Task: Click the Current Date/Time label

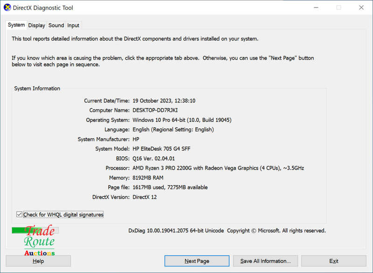Action: (x=107, y=100)
